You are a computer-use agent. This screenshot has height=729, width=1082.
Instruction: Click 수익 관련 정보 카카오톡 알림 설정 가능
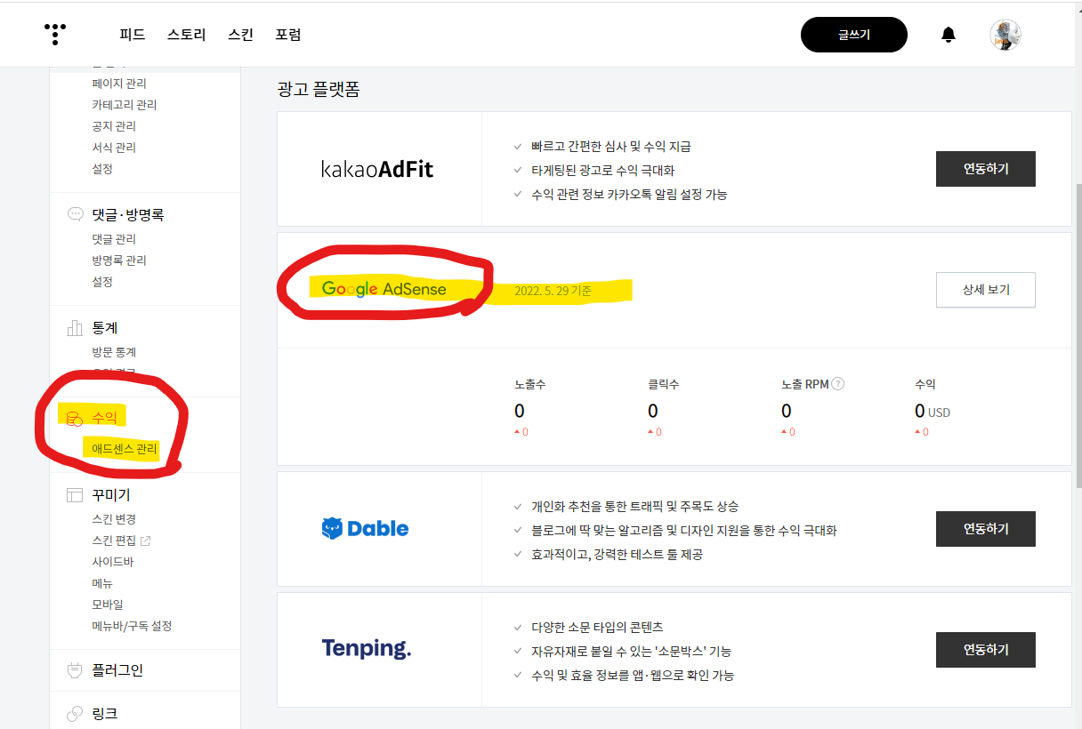pos(630,194)
